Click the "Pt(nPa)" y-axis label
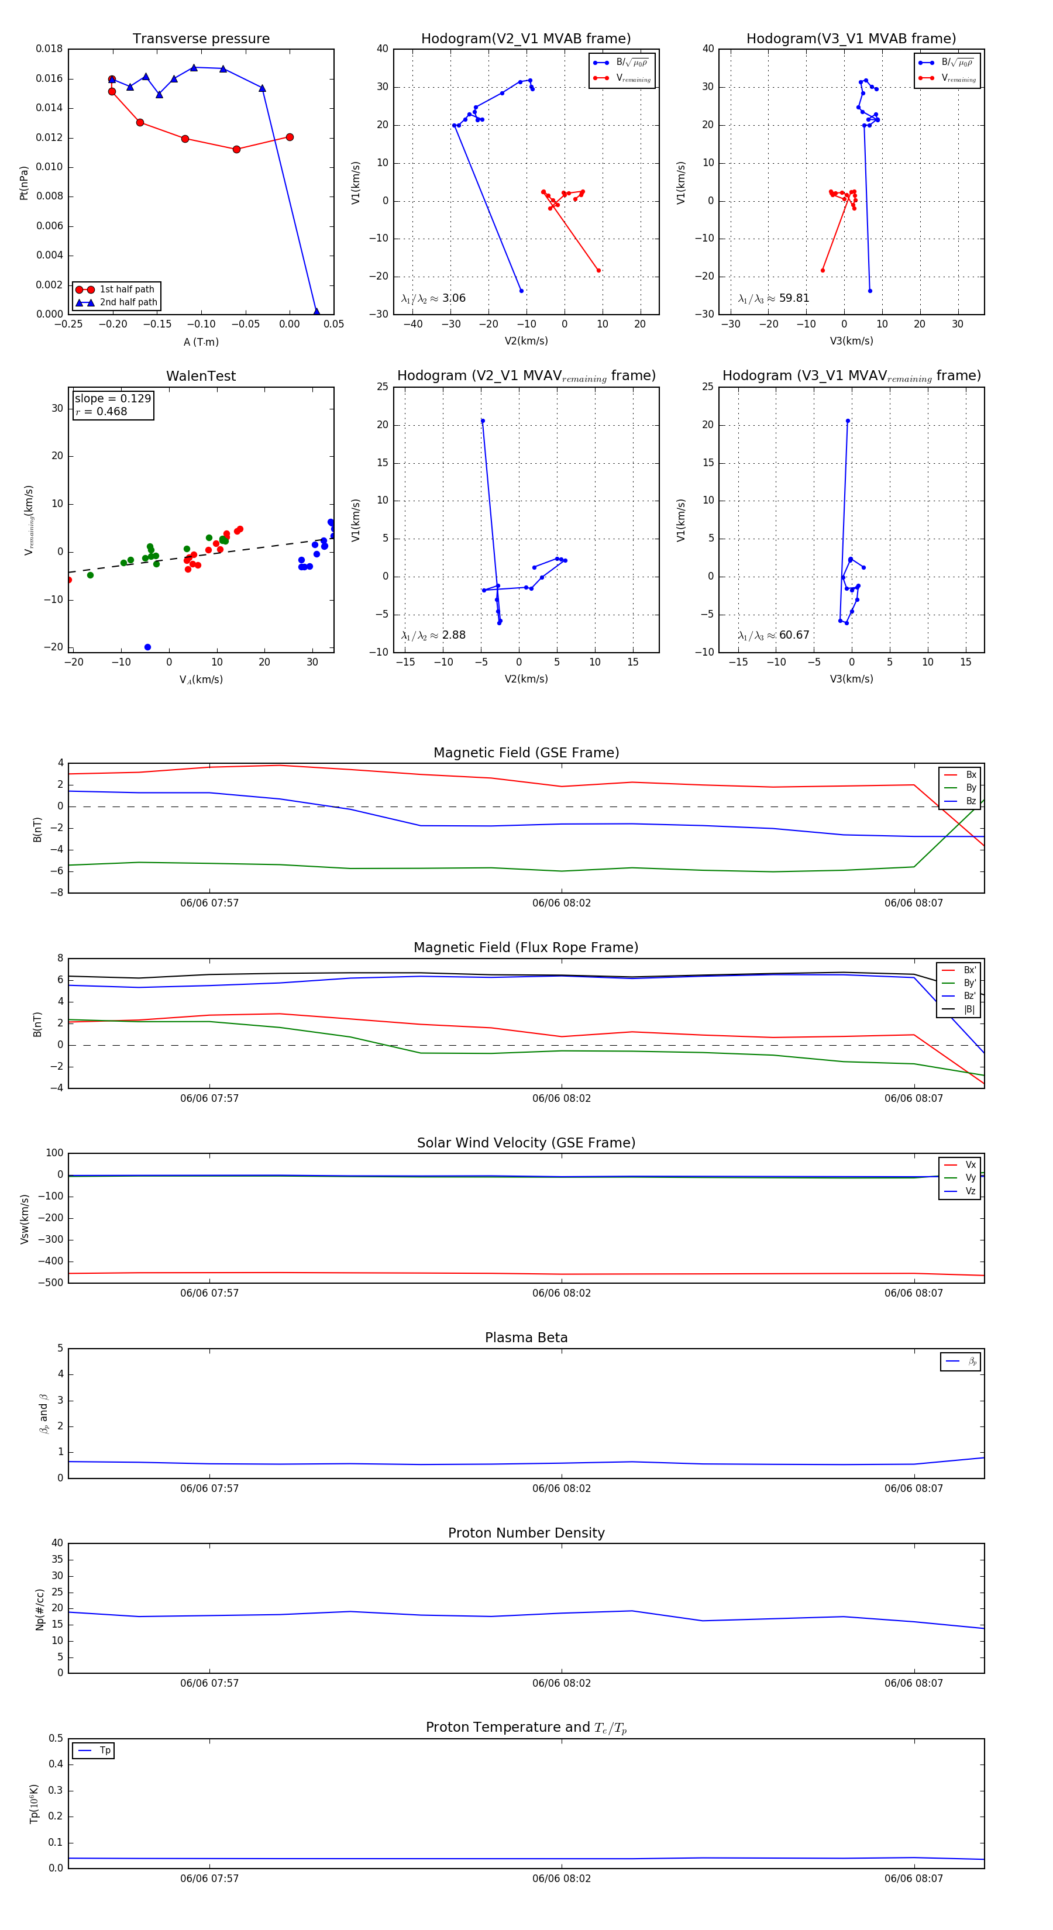The height and width of the screenshot is (1930, 1053). point(24,183)
